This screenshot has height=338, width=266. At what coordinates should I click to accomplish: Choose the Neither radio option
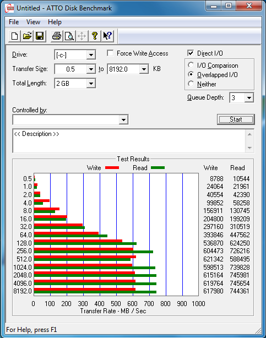[191, 84]
